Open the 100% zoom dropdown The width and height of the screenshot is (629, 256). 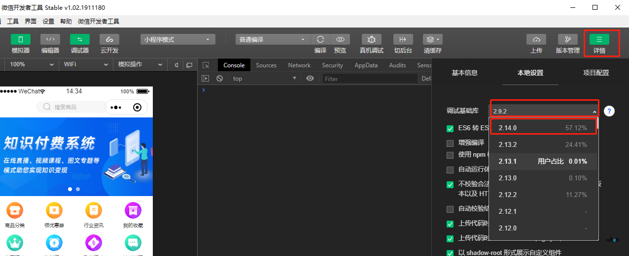point(32,65)
